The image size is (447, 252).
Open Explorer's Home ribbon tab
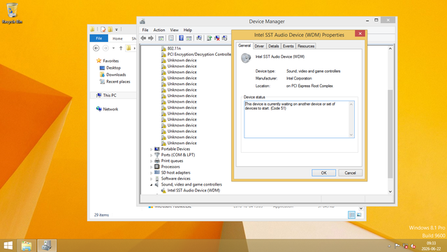tap(117, 38)
